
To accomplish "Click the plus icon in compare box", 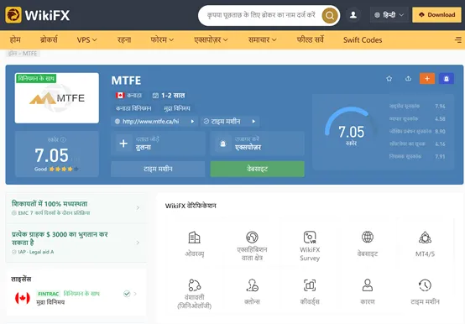I will coord(123,144).
